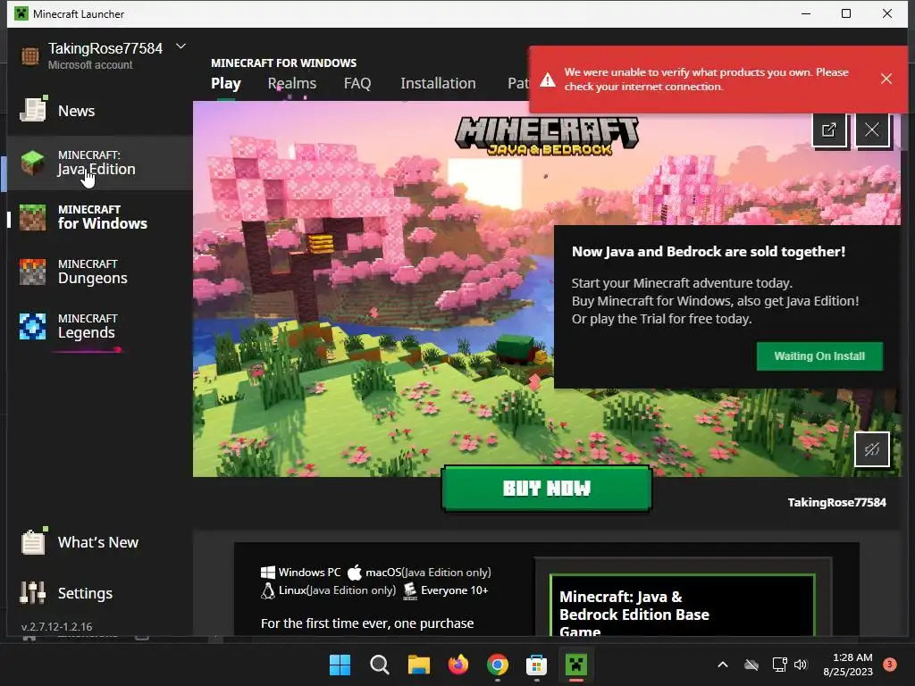Select Minecraft: Java Edition in sidebar
Image resolution: width=915 pixels, height=686 pixels.
point(99,163)
